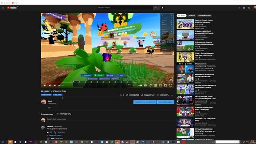Show more filter chips with right arrow

point(216,16)
